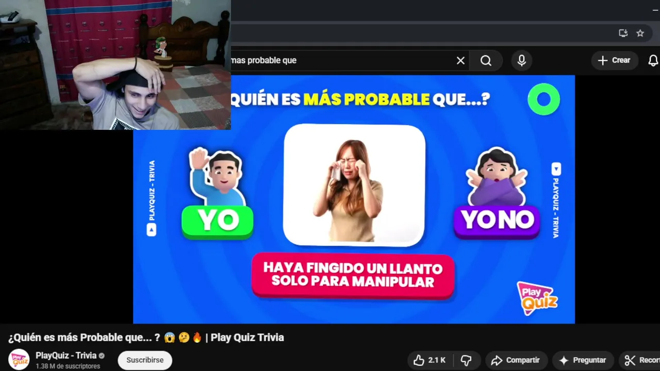The width and height of the screenshot is (660, 371).
Task: Open the Preguntar AI button
Action: coord(583,360)
